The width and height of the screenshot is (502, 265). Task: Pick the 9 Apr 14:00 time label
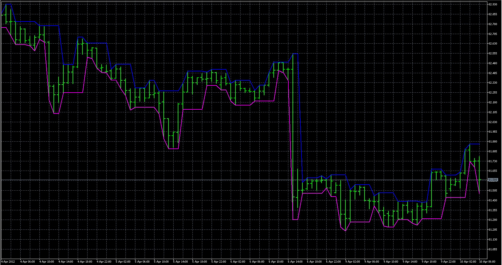click(x=410, y=262)
